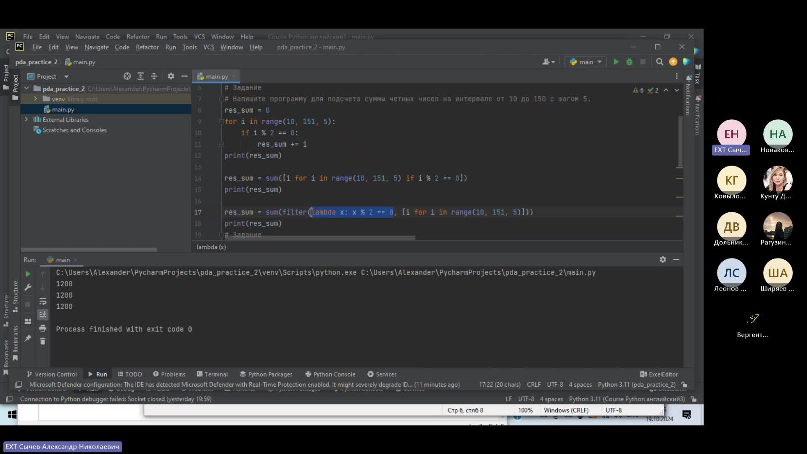Expand venv library root folder
Image resolution: width=807 pixels, height=454 pixels.
click(36, 99)
